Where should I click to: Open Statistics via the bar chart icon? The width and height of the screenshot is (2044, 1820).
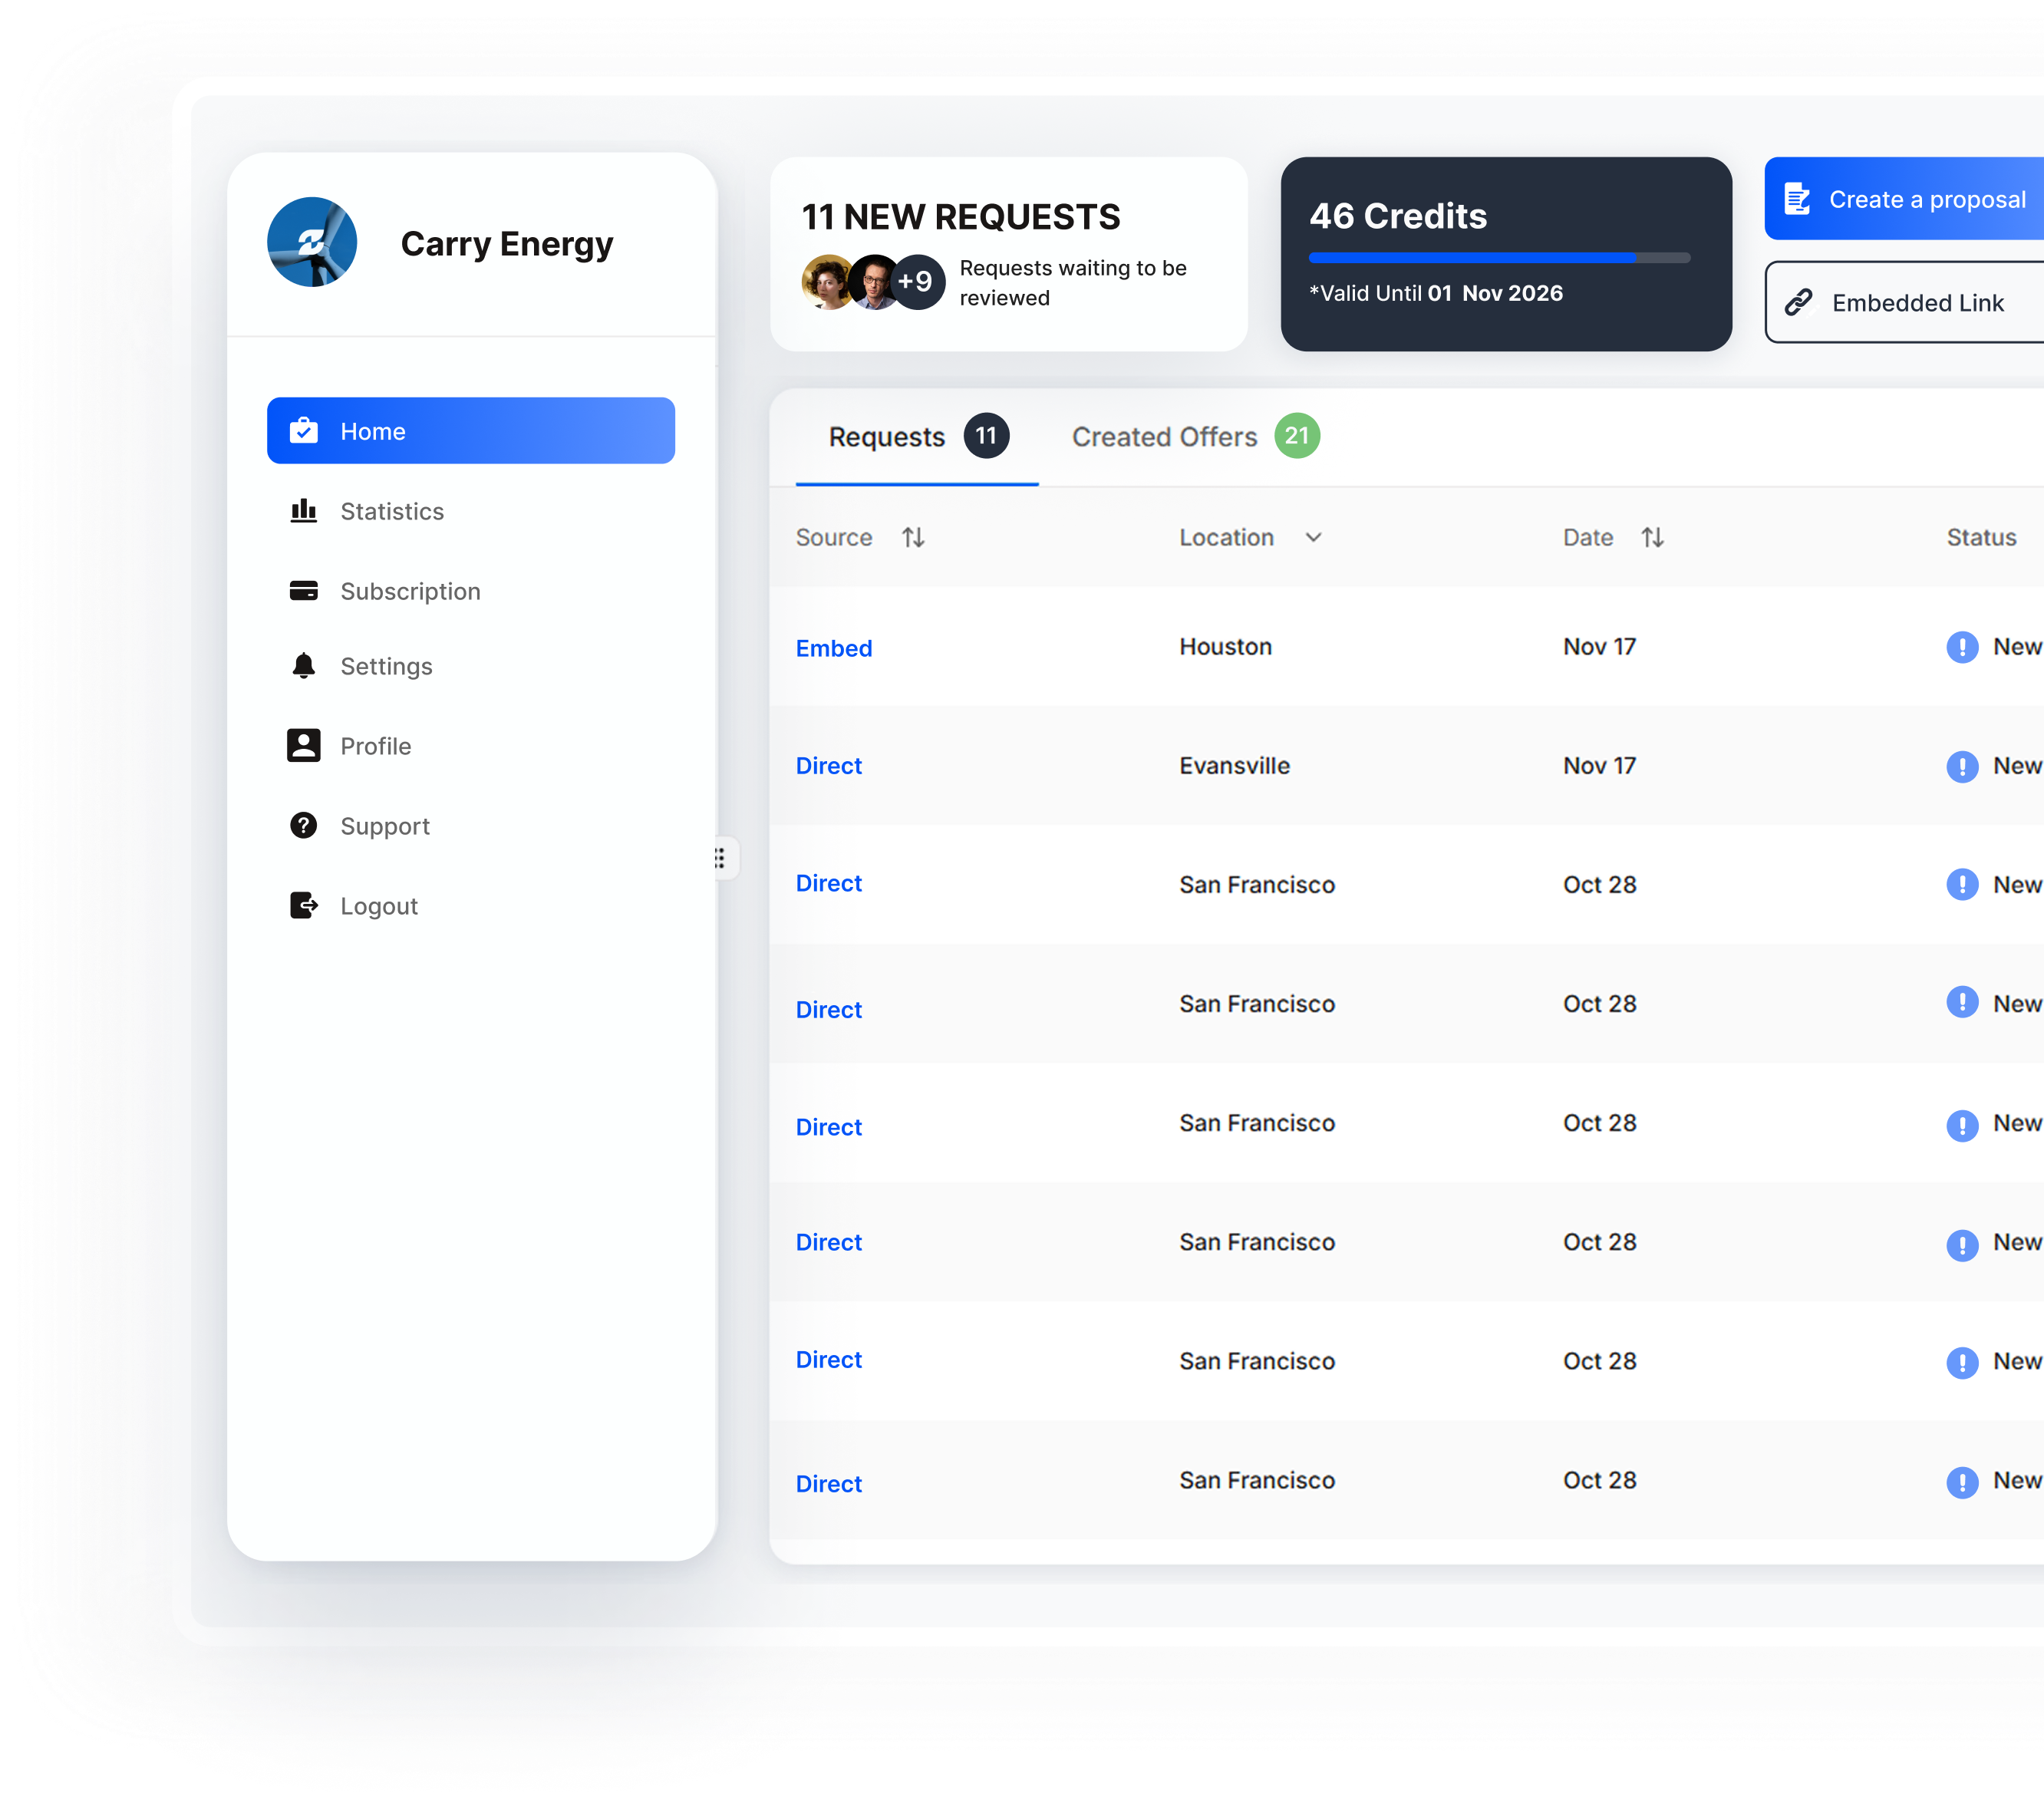click(304, 511)
